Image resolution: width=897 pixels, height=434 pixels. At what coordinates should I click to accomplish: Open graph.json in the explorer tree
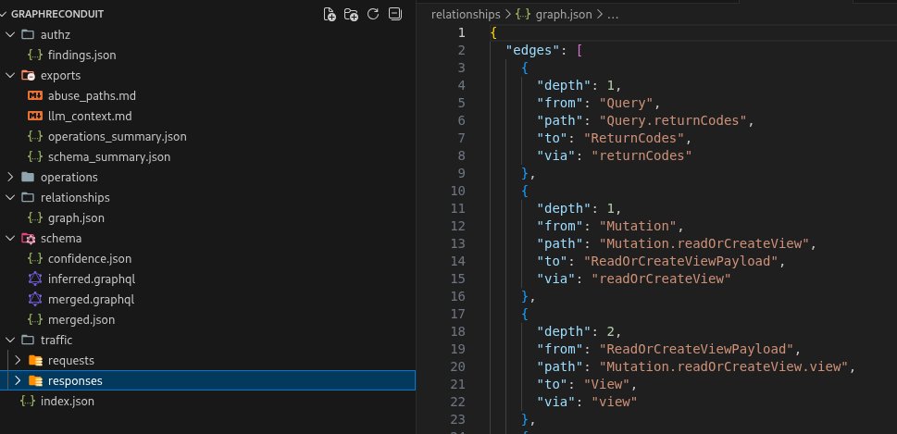coord(76,217)
